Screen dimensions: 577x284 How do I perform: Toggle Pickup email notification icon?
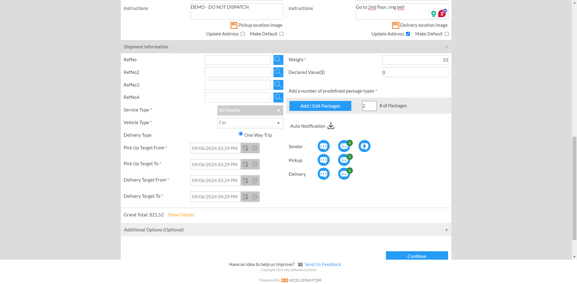(344, 160)
